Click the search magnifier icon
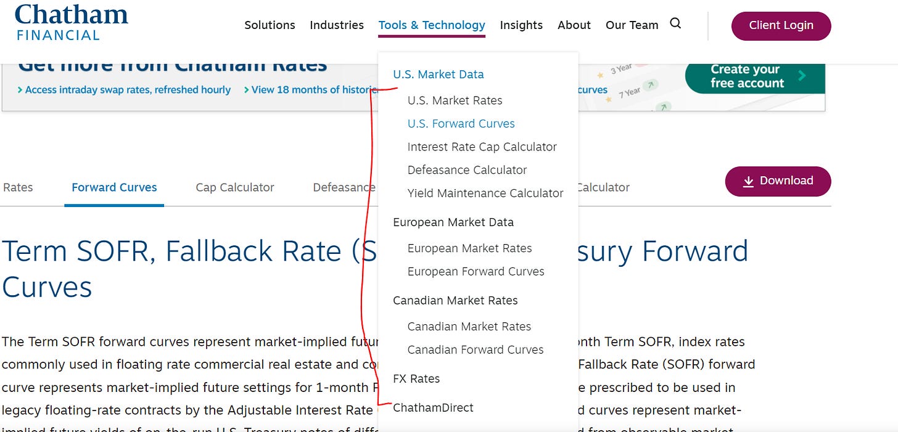The image size is (898, 432). [675, 24]
